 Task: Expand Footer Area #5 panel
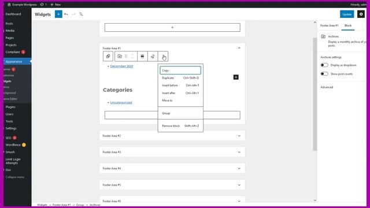tap(239, 185)
